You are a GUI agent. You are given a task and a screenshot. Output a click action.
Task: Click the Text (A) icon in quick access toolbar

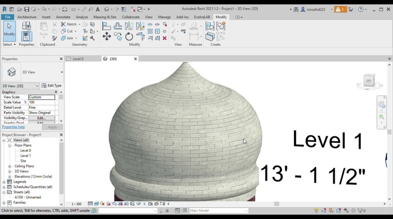(x=97, y=9)
